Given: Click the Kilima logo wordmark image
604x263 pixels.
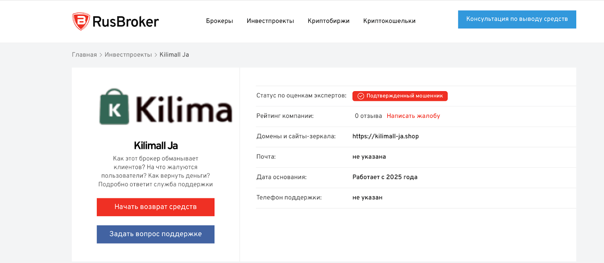Looking at the screenshot, I should click(184, 110).
